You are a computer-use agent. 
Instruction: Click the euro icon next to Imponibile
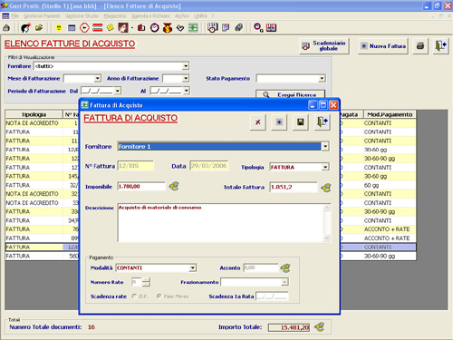pyautogui.click(x=174, y=186)
